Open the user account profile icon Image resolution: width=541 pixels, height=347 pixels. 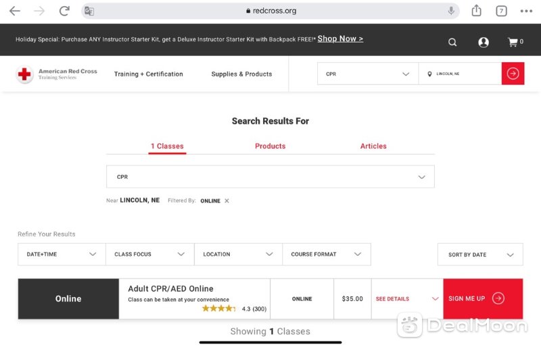pyautogui.click(x=484, y=42)
